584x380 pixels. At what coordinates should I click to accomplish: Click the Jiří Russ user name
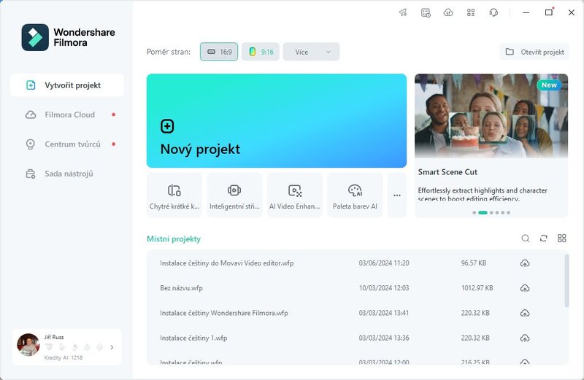tap(54, 337)
